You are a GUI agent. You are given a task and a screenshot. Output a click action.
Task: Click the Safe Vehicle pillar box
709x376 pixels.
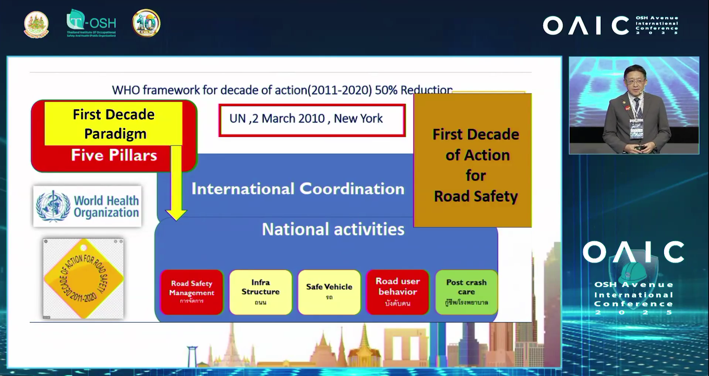tap(329, 292)
